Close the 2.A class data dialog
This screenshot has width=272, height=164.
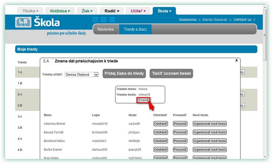tap(237, 60)
